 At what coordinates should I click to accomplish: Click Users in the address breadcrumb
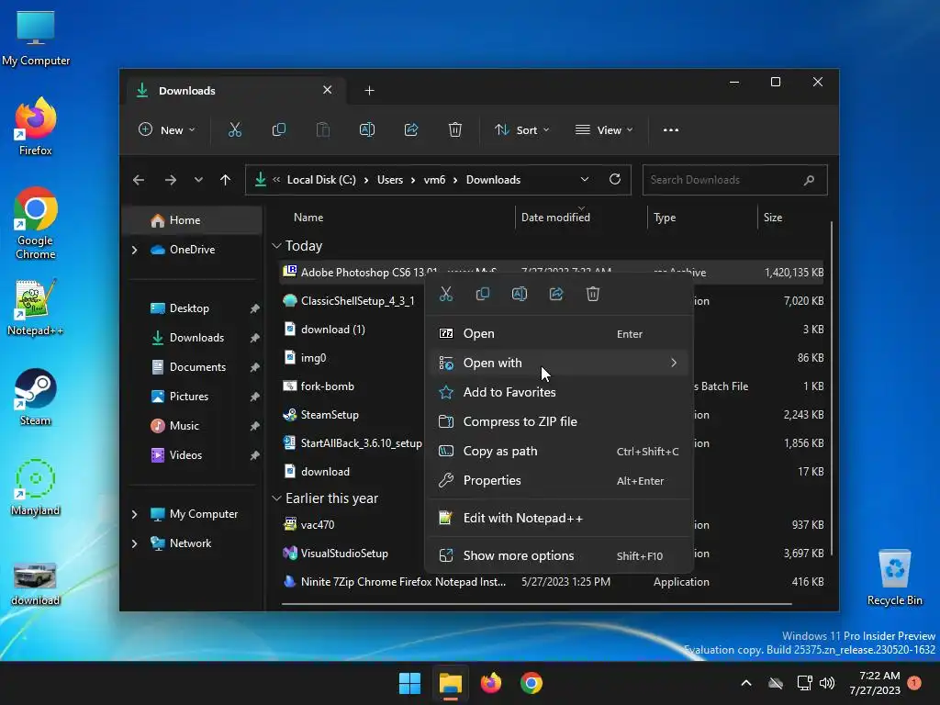tap(389, 180)
